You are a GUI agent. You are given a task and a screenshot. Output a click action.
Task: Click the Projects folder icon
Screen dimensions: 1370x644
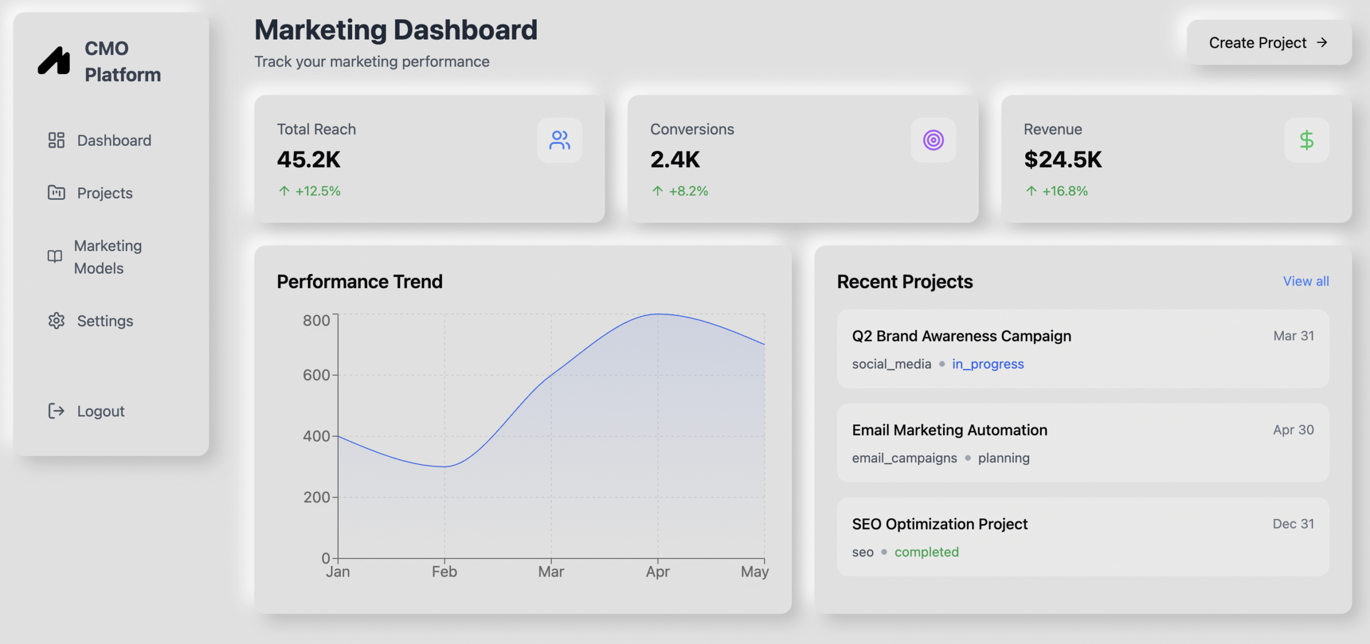56,192
